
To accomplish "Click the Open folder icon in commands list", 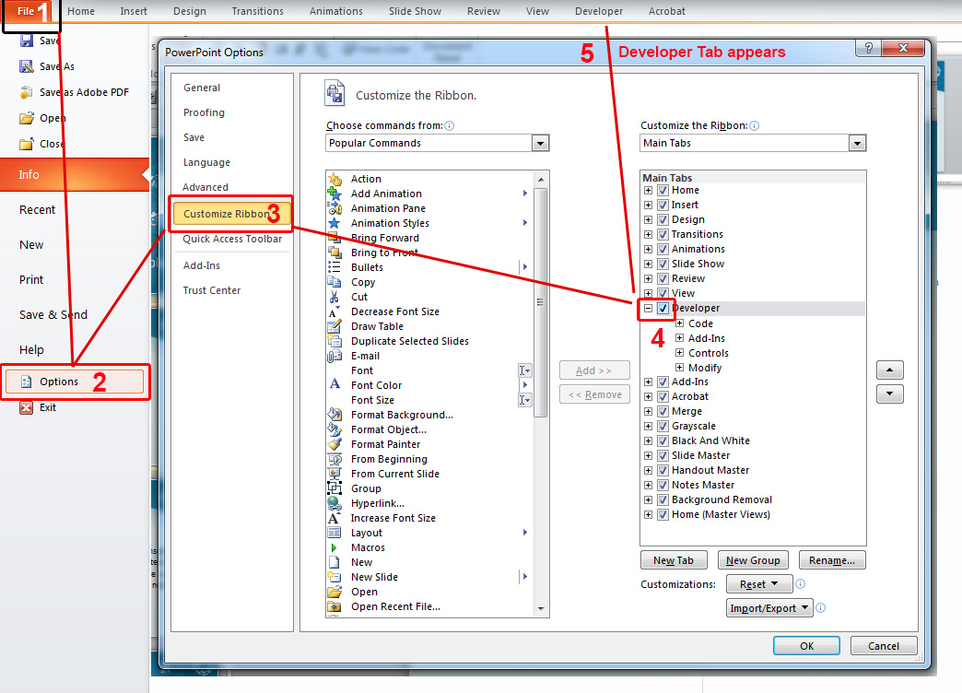I will coord(334,591).
